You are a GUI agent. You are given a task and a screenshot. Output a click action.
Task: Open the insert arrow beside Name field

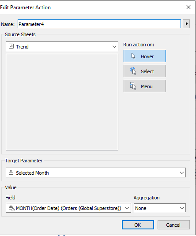click(186, 24)
